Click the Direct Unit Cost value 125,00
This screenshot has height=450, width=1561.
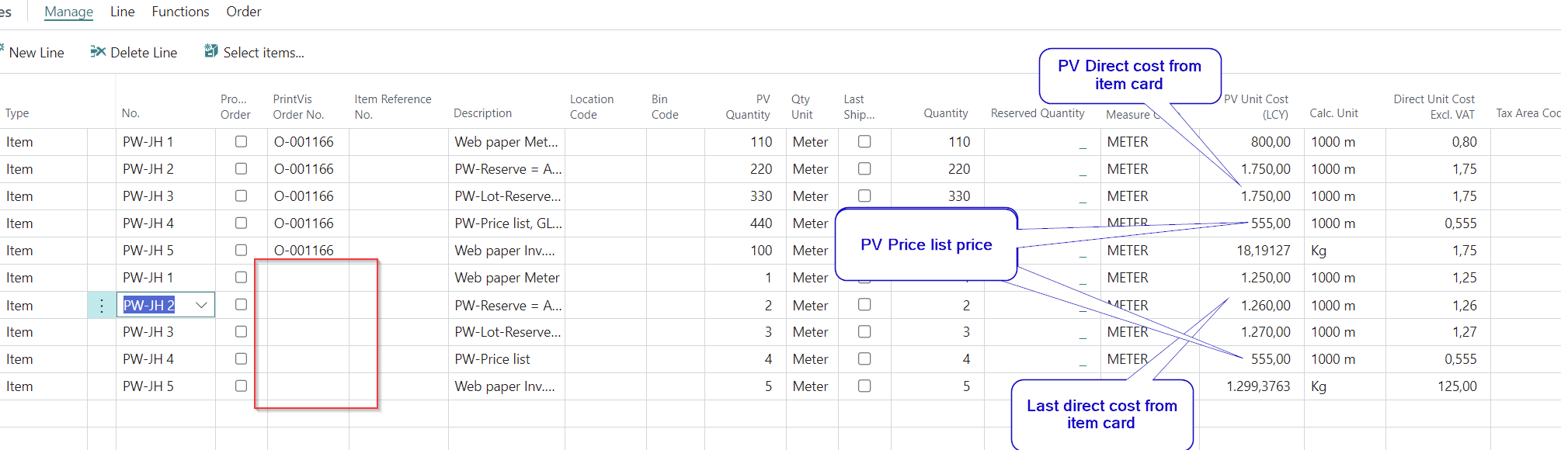click(x=1457, y=386)
